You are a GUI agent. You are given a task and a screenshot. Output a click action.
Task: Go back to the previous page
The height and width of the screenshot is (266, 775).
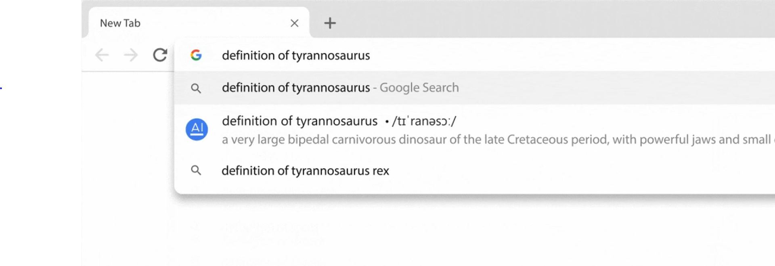pos(102,55)
